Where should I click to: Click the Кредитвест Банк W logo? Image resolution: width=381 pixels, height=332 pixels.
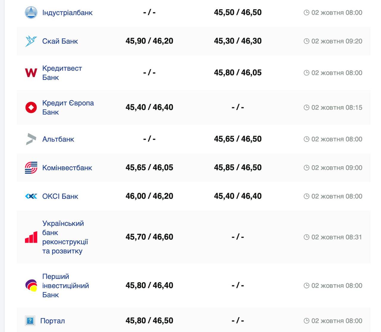tap(31, 73)
